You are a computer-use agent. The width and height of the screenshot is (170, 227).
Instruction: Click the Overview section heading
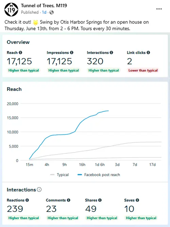18,42
